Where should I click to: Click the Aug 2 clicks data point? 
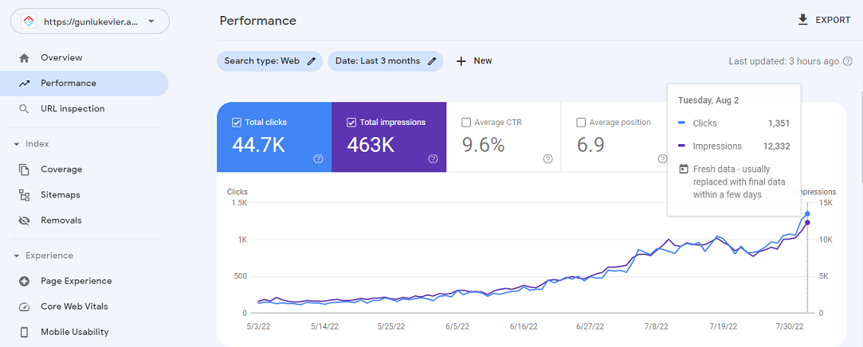[807, 213]
